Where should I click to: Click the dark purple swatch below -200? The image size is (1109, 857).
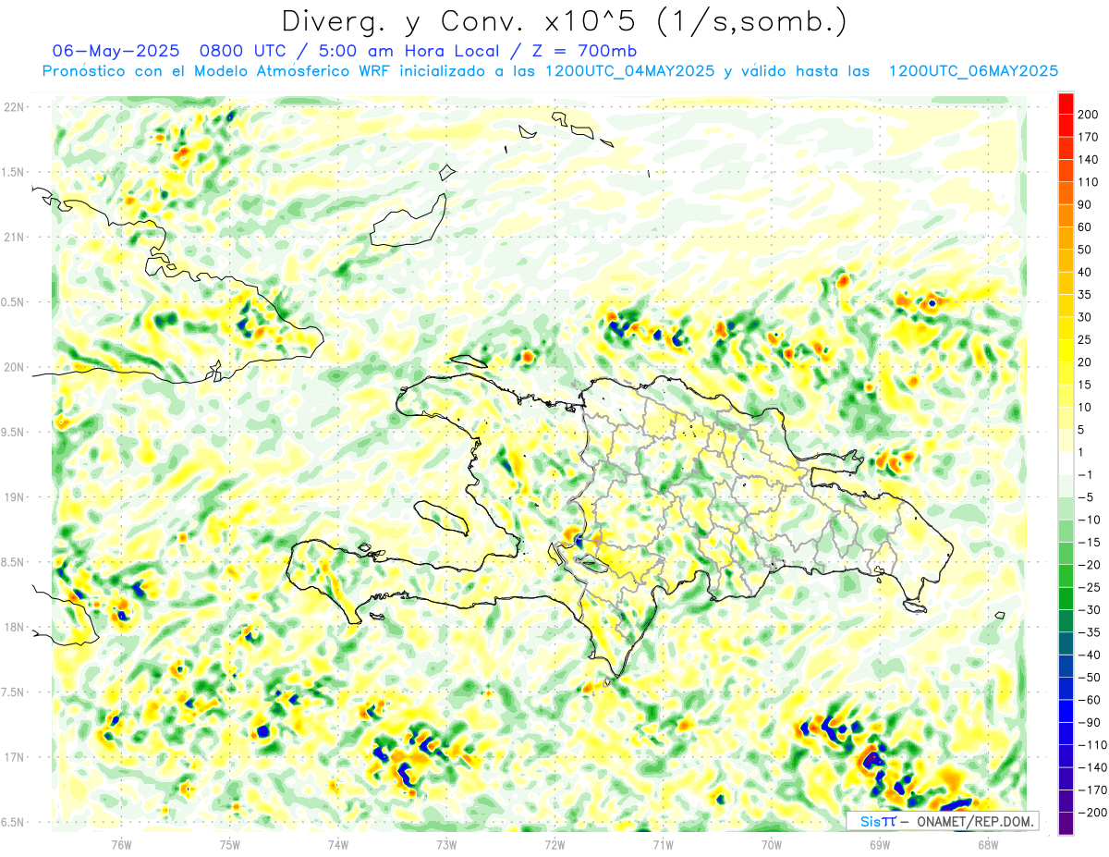pyautogui.click(x=1066, y=824)
